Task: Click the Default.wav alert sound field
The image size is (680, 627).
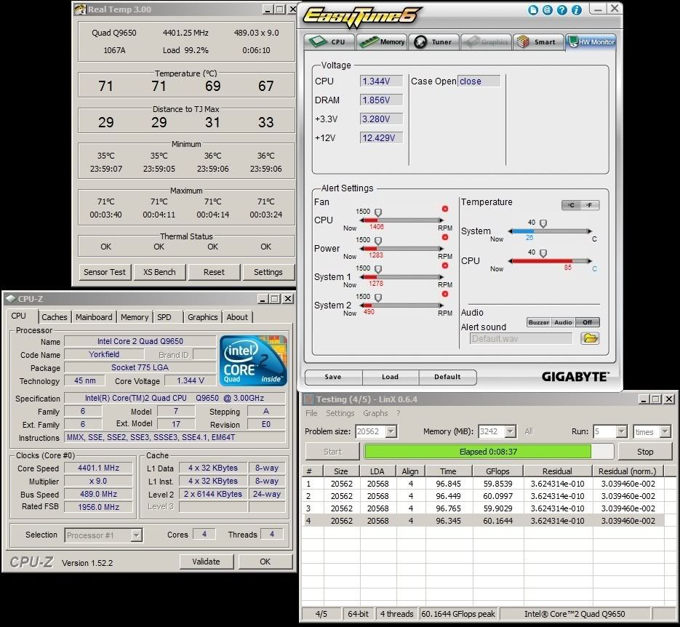Action: coord(521,339)
